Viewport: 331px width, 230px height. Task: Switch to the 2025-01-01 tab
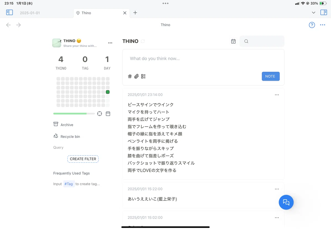(x=30, y=13)
